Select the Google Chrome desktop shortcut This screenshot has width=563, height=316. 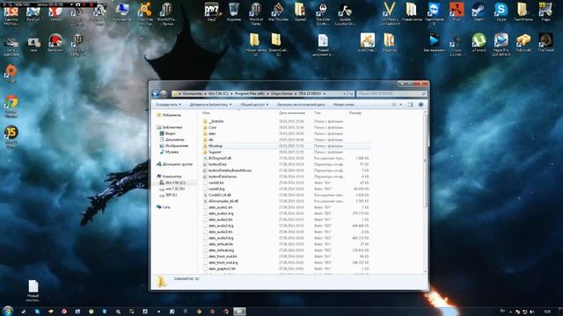tap(11, 106)
